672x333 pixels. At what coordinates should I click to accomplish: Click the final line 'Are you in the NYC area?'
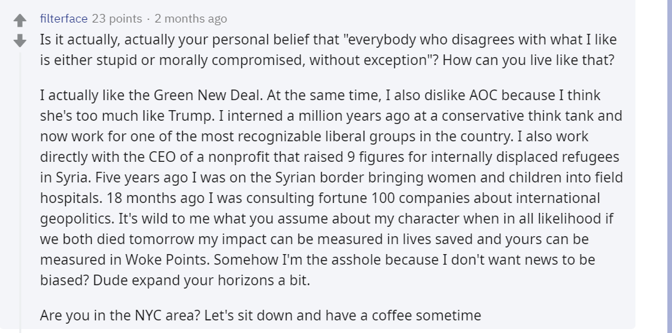point(120,316)
